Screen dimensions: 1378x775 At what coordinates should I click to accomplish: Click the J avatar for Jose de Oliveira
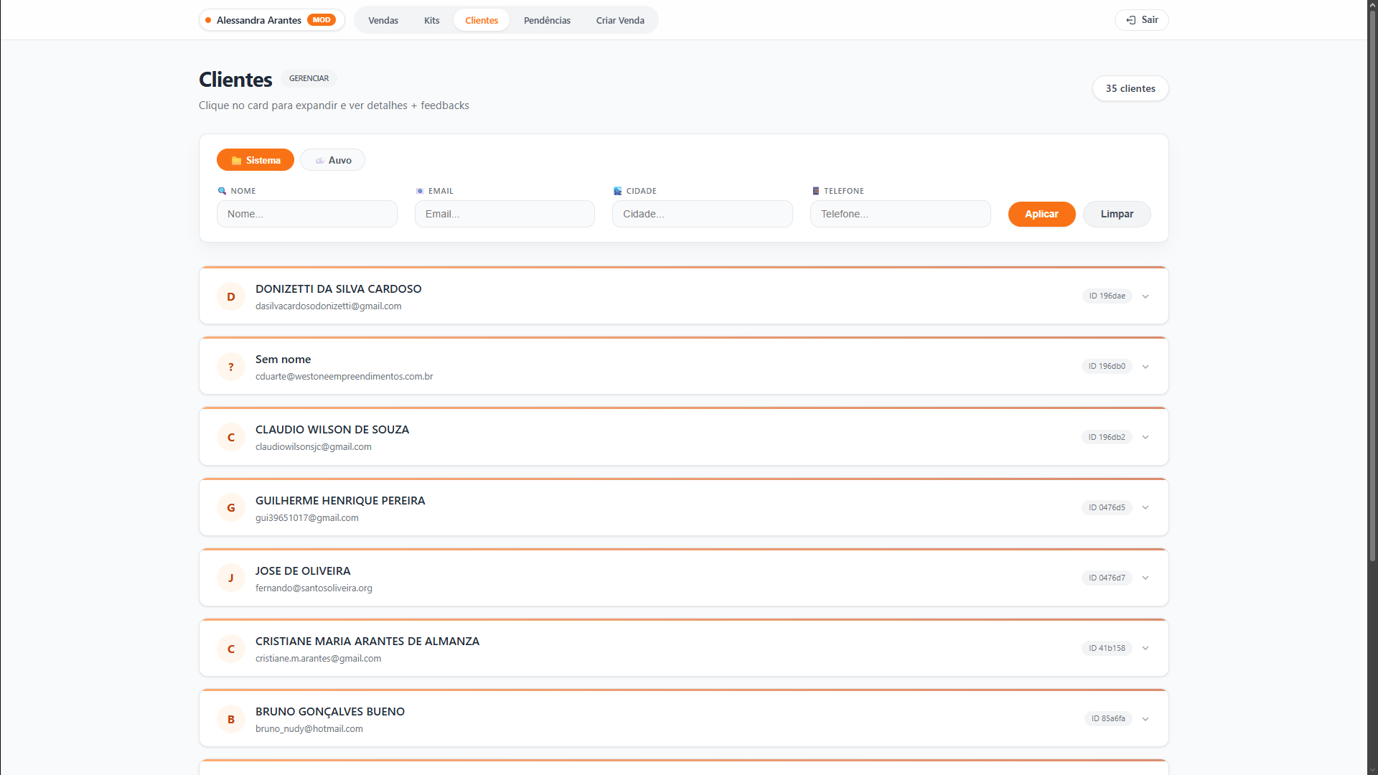231,578
